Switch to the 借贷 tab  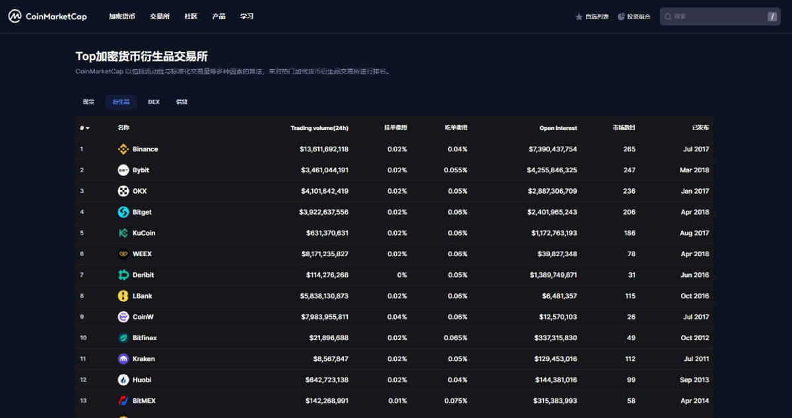(181, 102)
